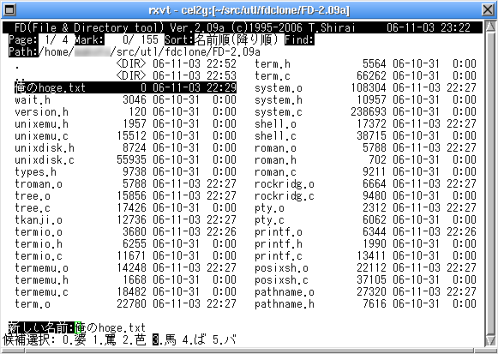Click the Find: label in header
This screenshot has width=498, height=354.
pyautogui.click(x=299, y=39)
